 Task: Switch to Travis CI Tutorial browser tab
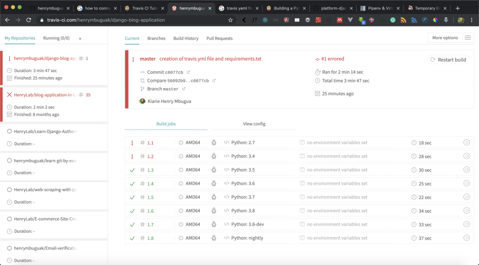[144, 8]
